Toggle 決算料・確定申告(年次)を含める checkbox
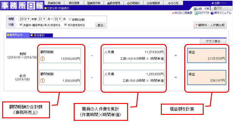The image size is (233, 123). (21, 25)
